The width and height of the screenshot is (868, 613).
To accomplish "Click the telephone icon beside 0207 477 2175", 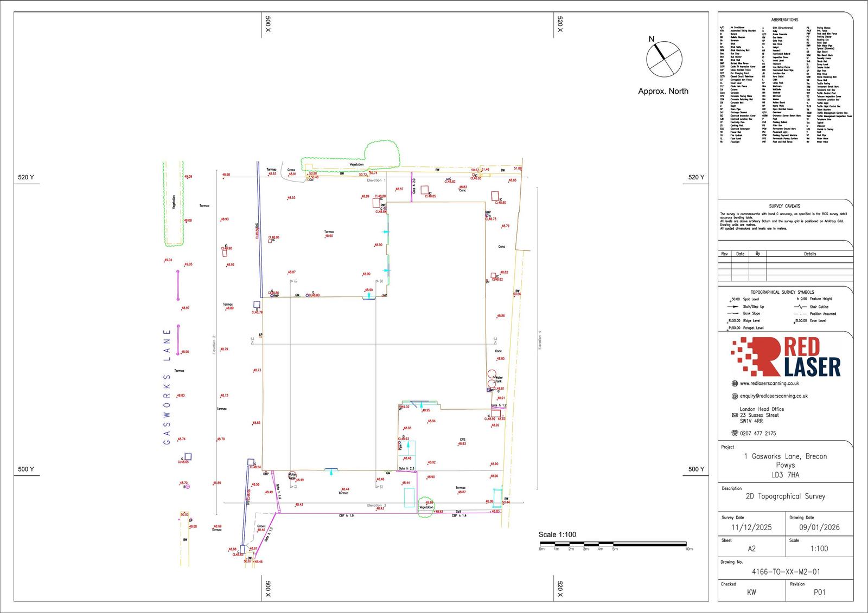I will click(x=735, y=433).
